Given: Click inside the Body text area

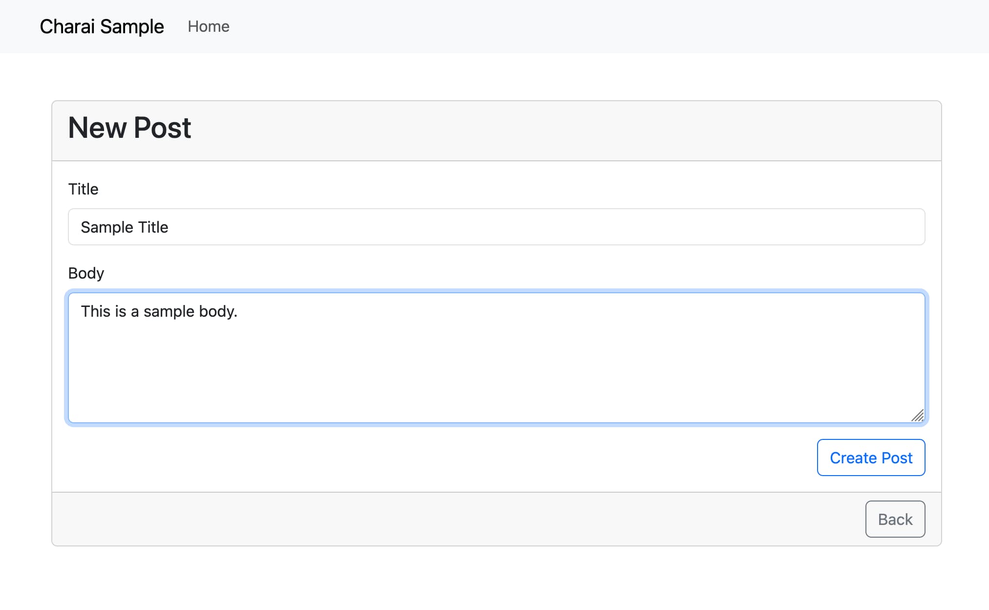Looking at the screenshot, I should click(x=496, y=358).
